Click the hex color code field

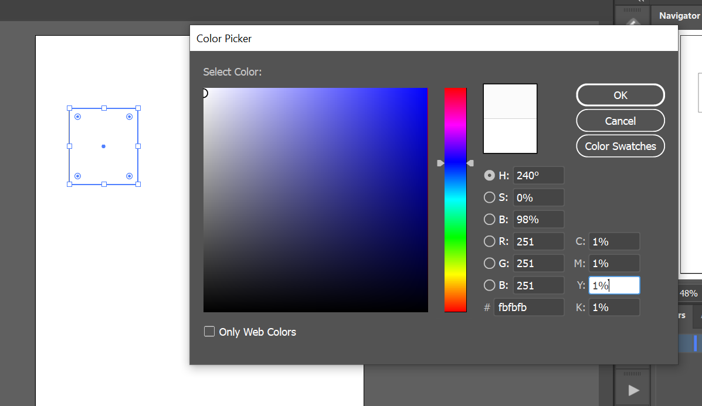(528, 307)
